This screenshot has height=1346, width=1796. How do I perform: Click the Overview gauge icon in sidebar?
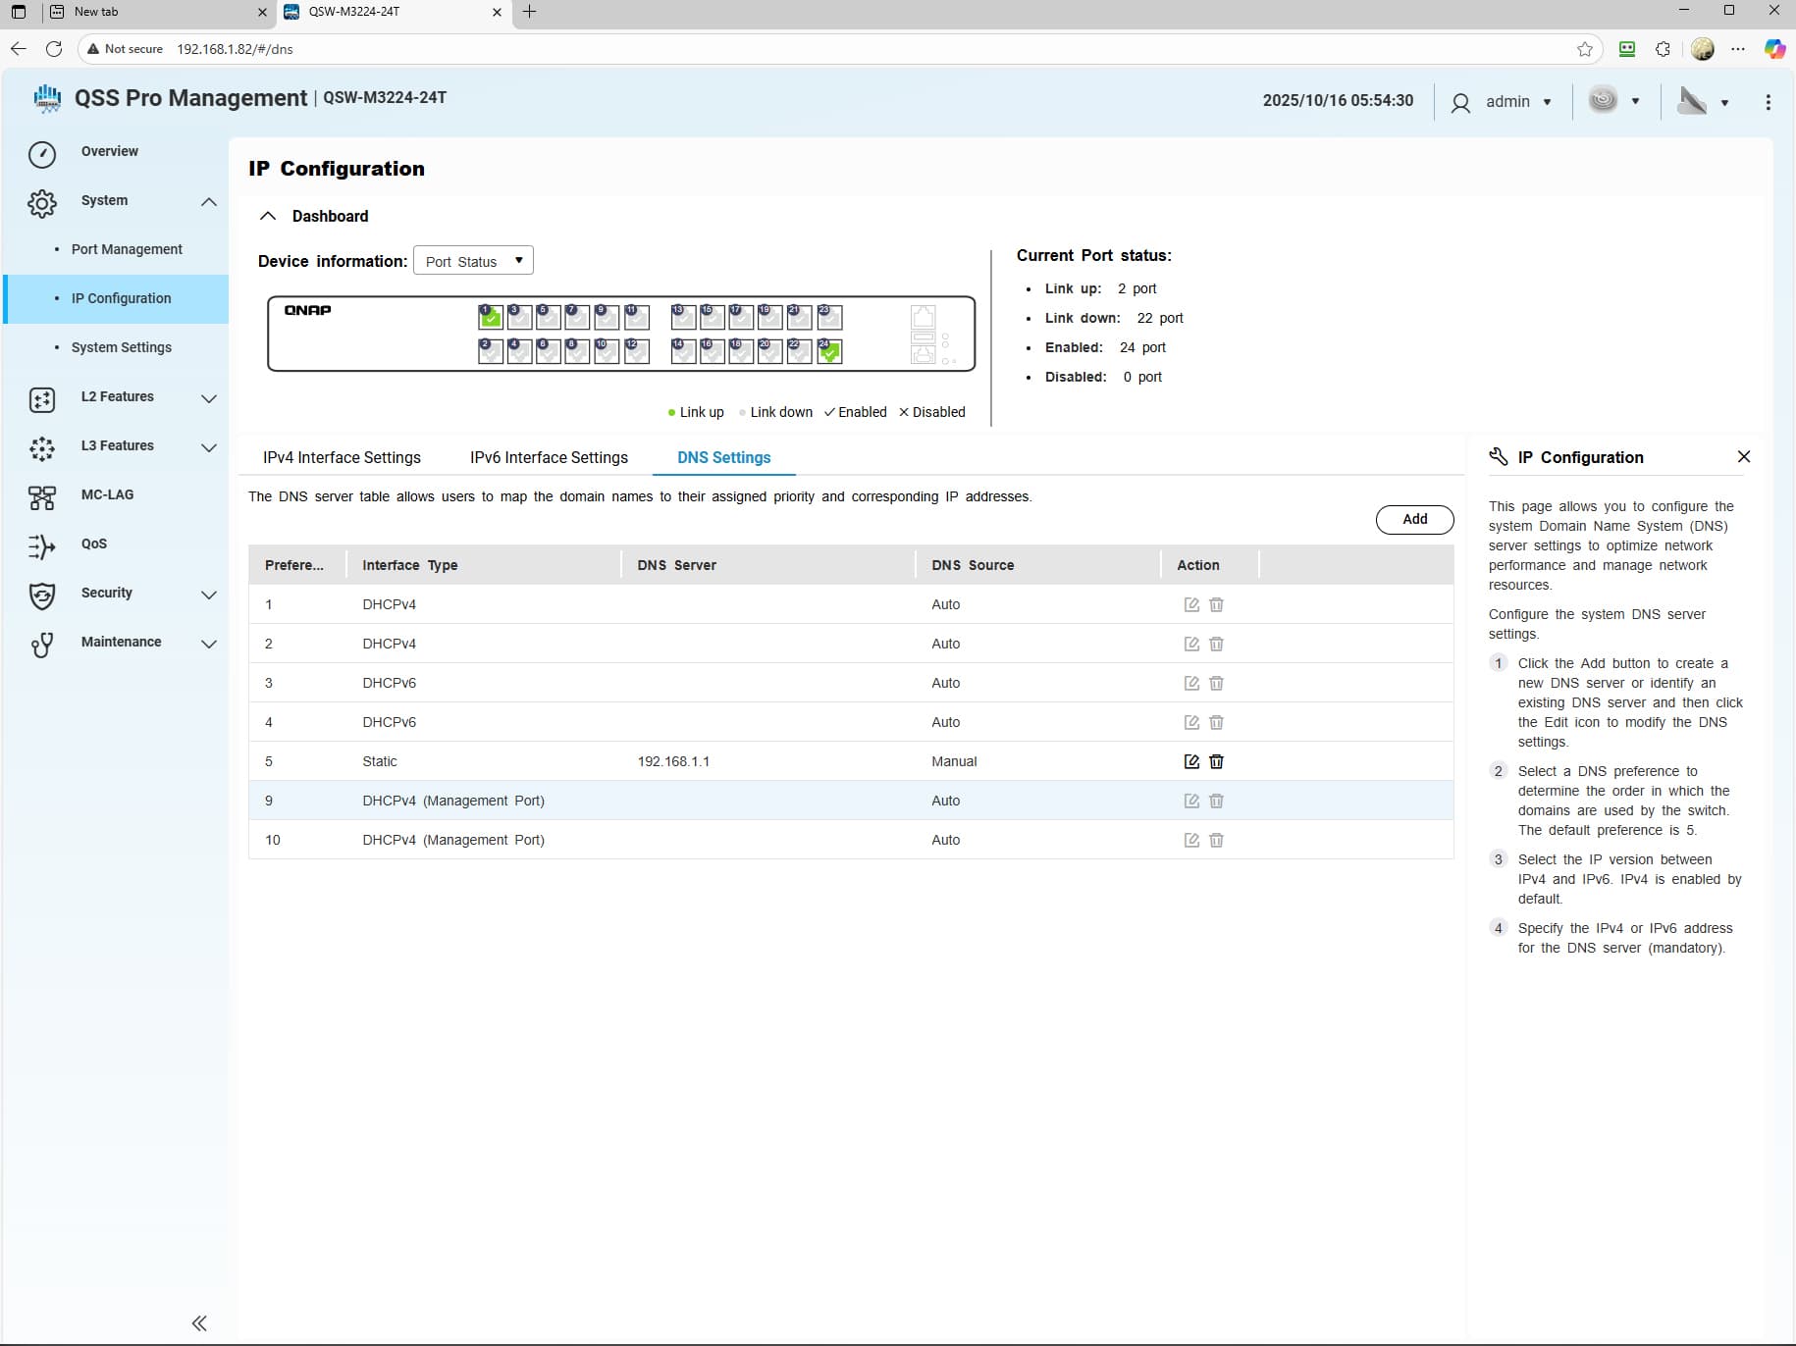(x=42, y=153)
